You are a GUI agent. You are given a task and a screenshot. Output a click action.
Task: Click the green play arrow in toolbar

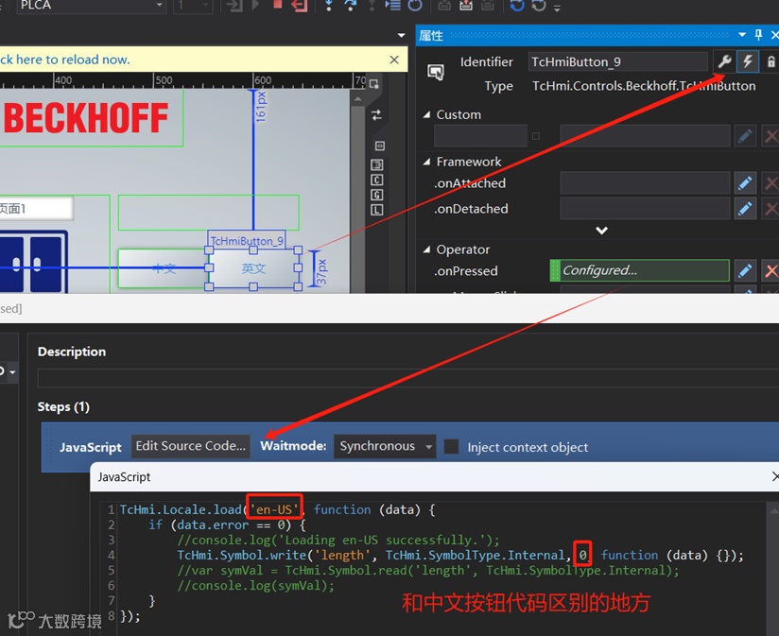click(256, 5)
